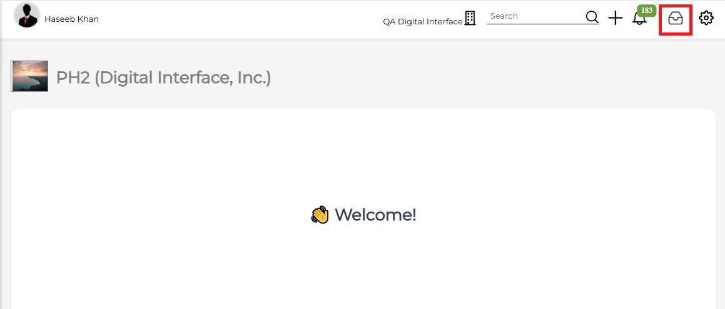Click the PH2 text in page title
Viewport: 725px width, 309px height.
[x=73, y=77]
